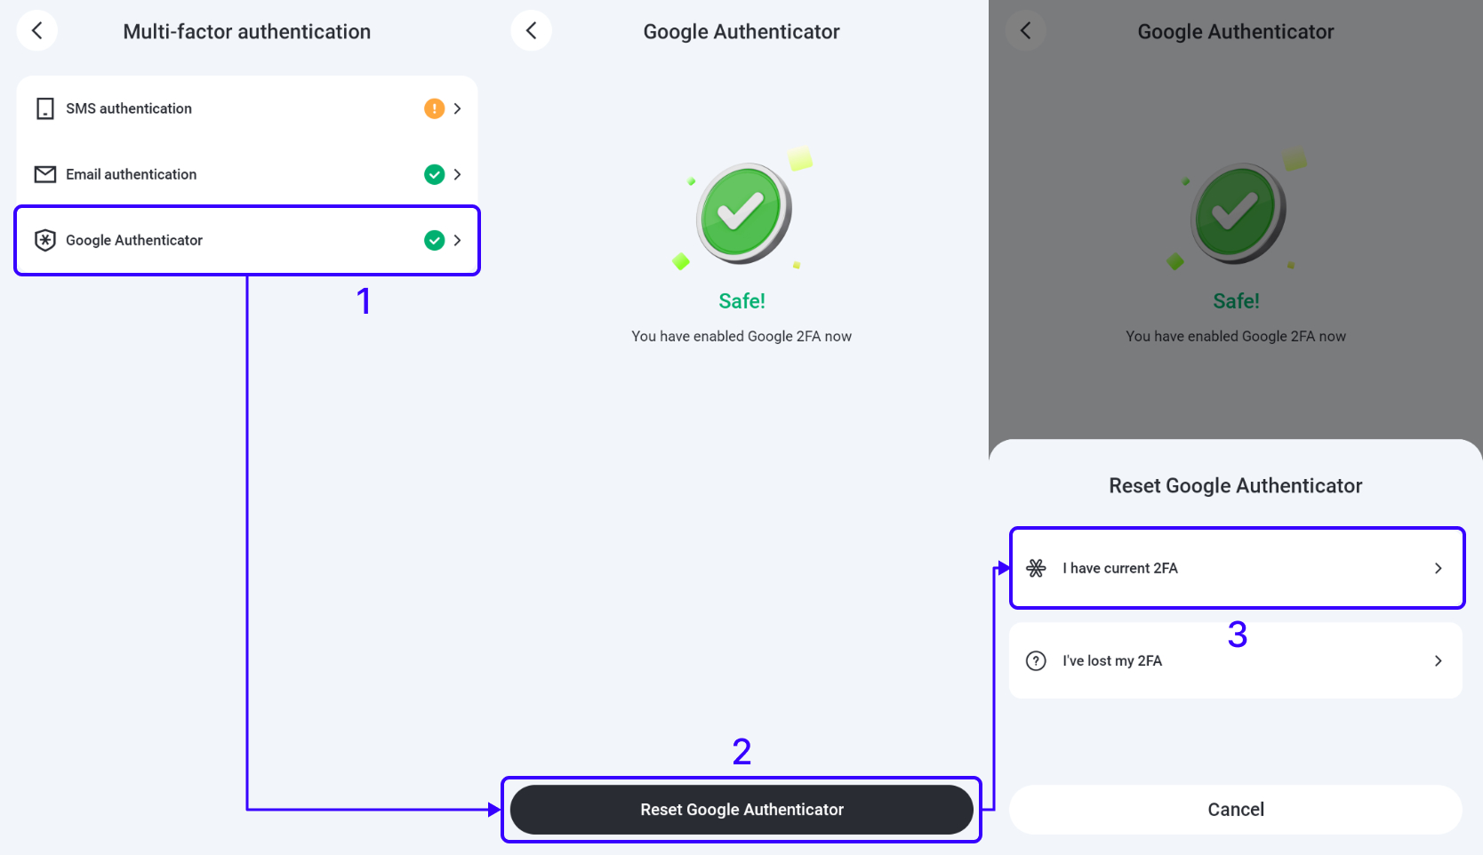Select I have current 2FA option

click(x=1236, y=568)
